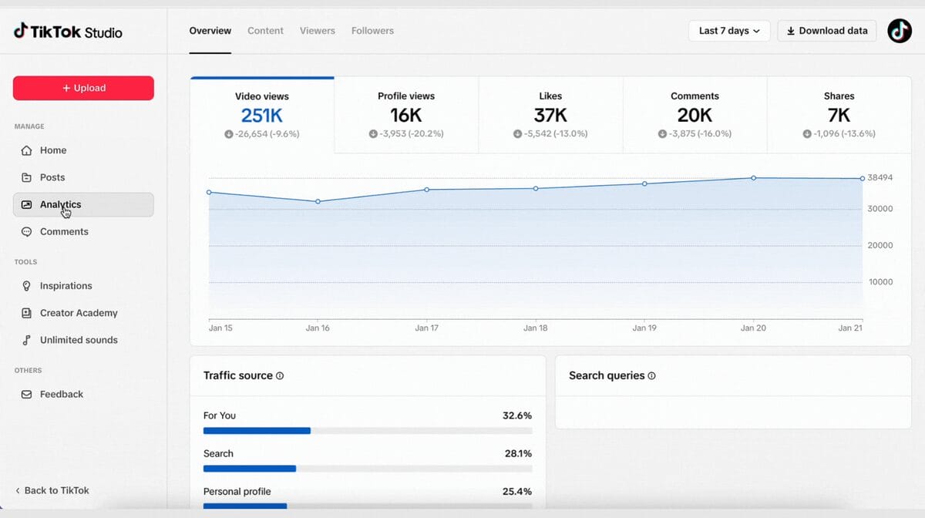925x518 pixels.
Task: Click the Analytics icon
Action: [x=25, y=203]
